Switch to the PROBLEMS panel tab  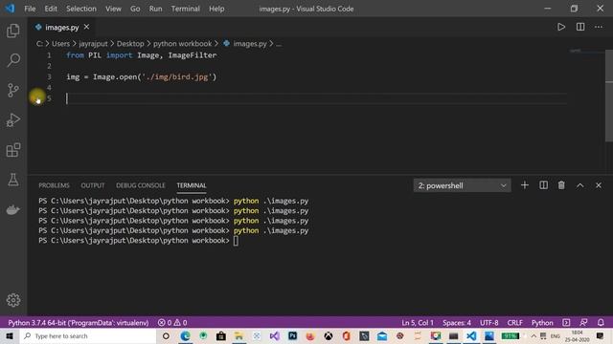coord(54,185)
